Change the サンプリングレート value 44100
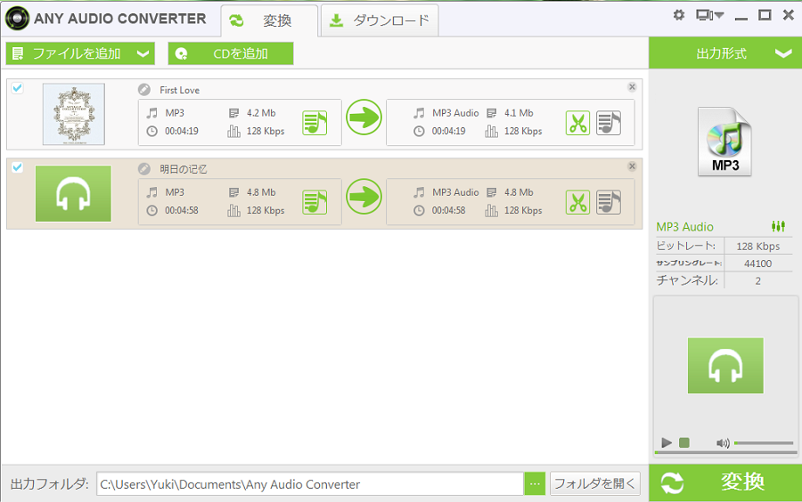Viewport: 802px width, 502px height. point(758,263)
